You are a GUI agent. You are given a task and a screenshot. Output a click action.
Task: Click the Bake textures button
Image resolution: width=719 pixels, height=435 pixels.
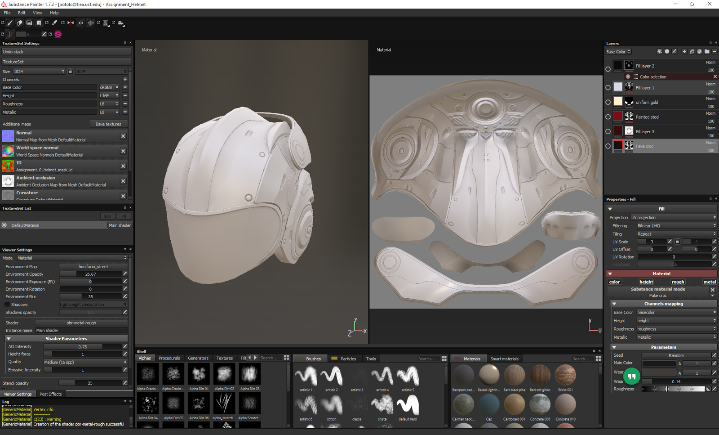coord(109,124)
